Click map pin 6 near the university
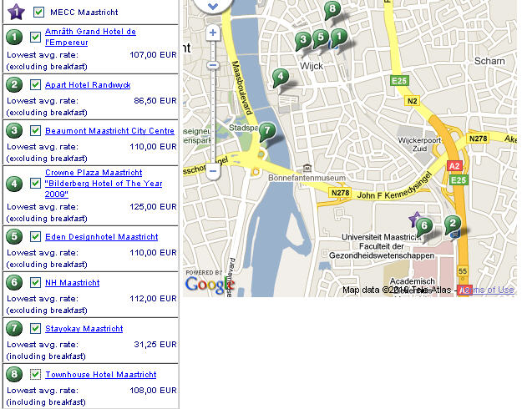Screen dimensions: 522x409 tap(424, 225)
